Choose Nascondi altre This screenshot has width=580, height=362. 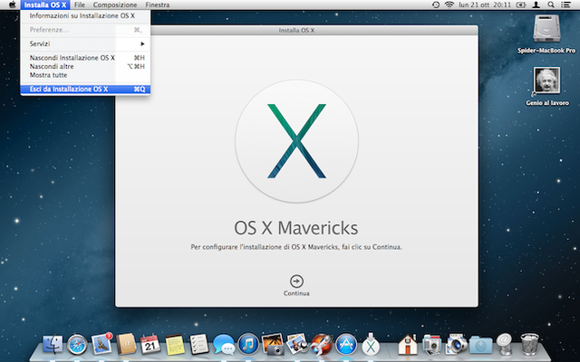click(x=85, y=66)
